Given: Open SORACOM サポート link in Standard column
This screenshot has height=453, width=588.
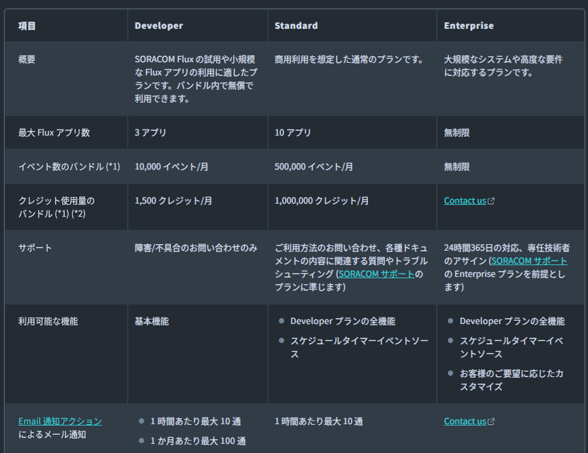Looking at the screenshot, I should (x=377, y=274).
